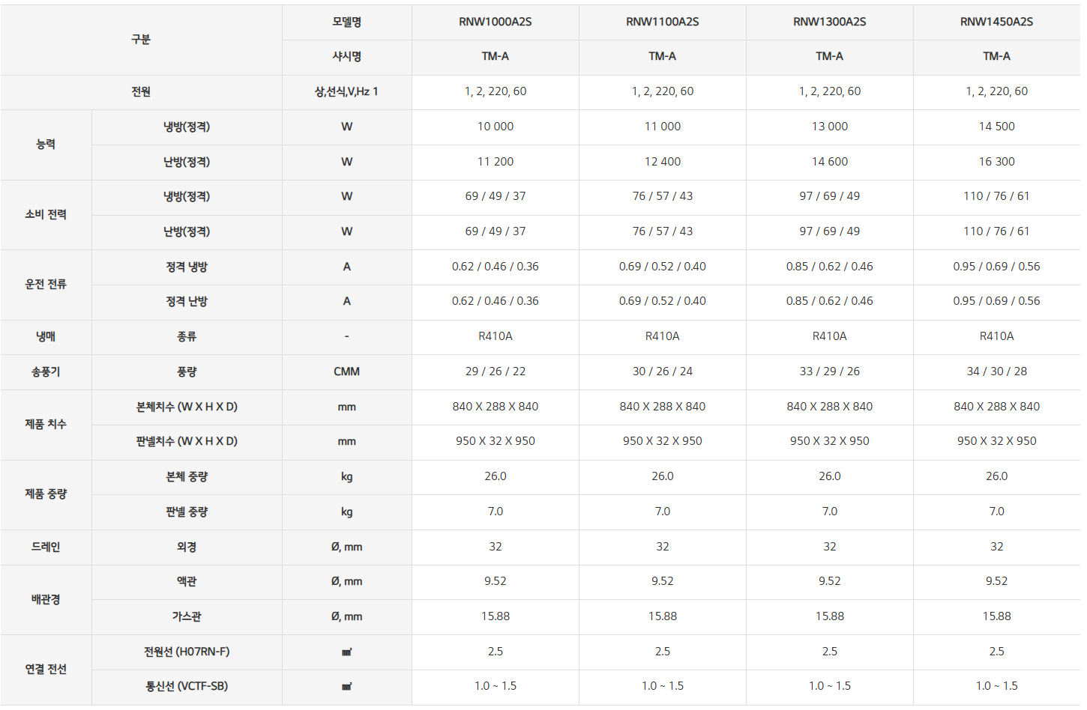Click the 통신선 (VCTF-SB) row label

point(187,686)
